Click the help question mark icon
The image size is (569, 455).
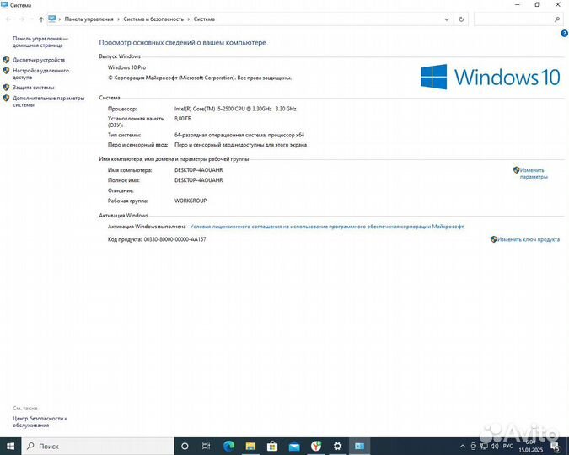click(564, 34)
